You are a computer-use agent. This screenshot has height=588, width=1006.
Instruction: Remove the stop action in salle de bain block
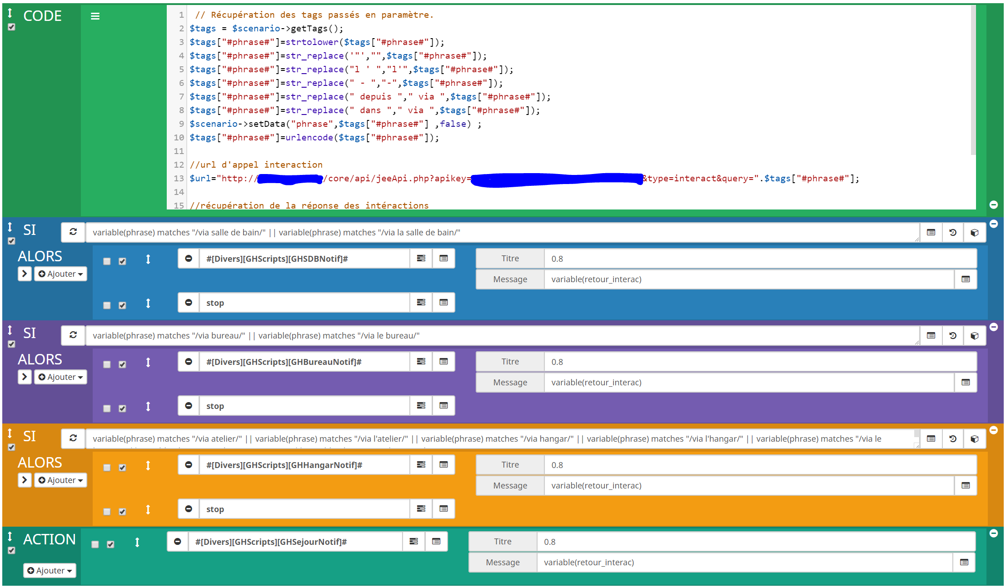189,303
